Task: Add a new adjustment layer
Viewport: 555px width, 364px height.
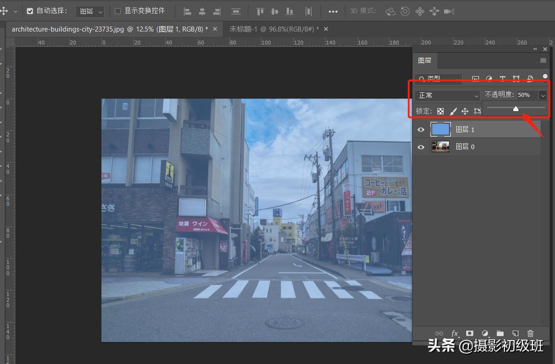Action: coord(485,333)
